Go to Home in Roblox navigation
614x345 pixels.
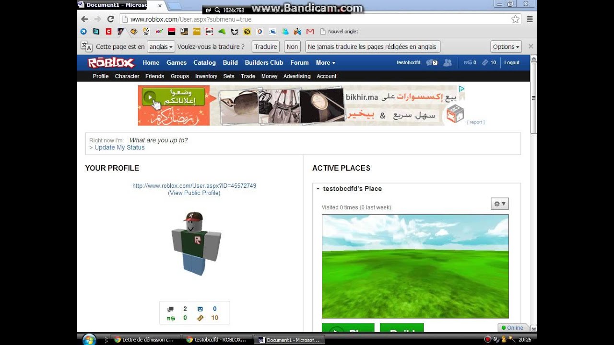pos(151,63)
